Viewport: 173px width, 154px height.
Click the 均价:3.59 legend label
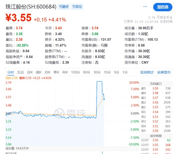12,78
